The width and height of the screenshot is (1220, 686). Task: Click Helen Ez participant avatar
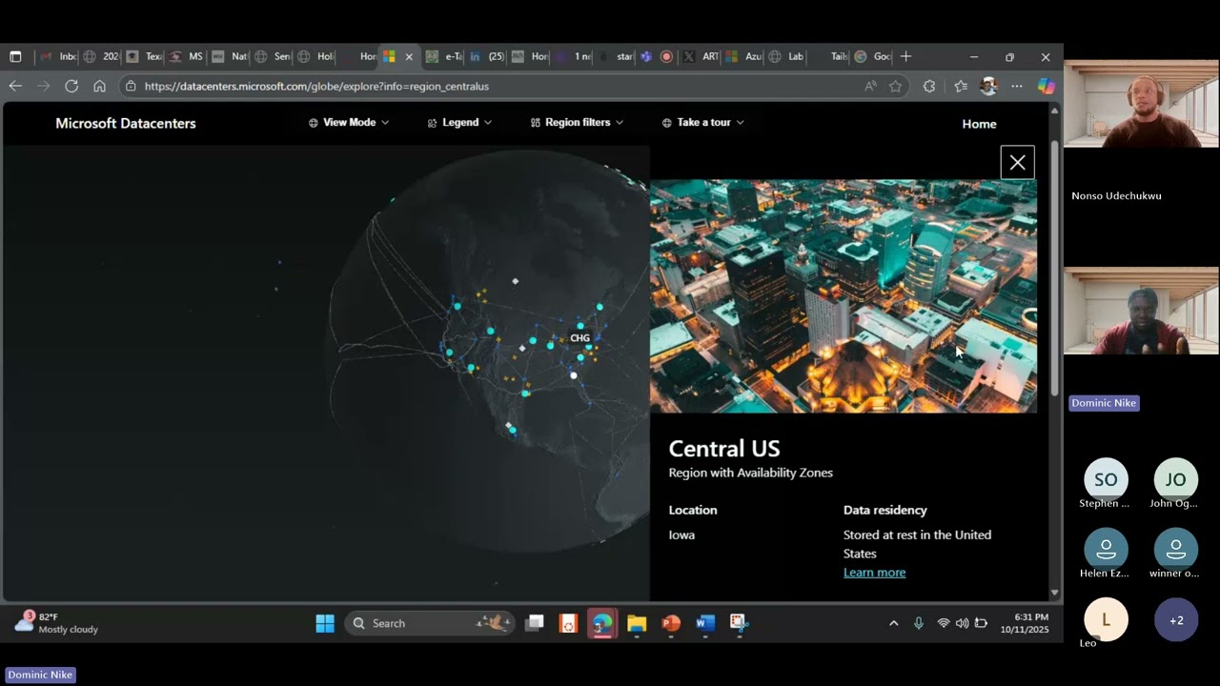click(1106, 549)
